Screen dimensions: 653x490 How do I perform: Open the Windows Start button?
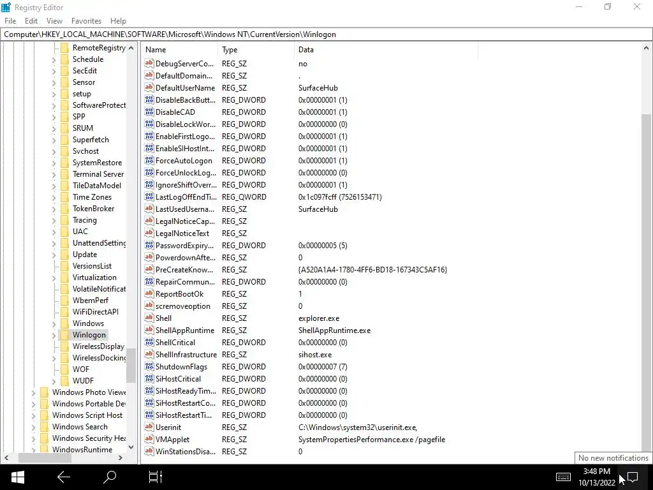pyautogui.click(x=17, y=477)
